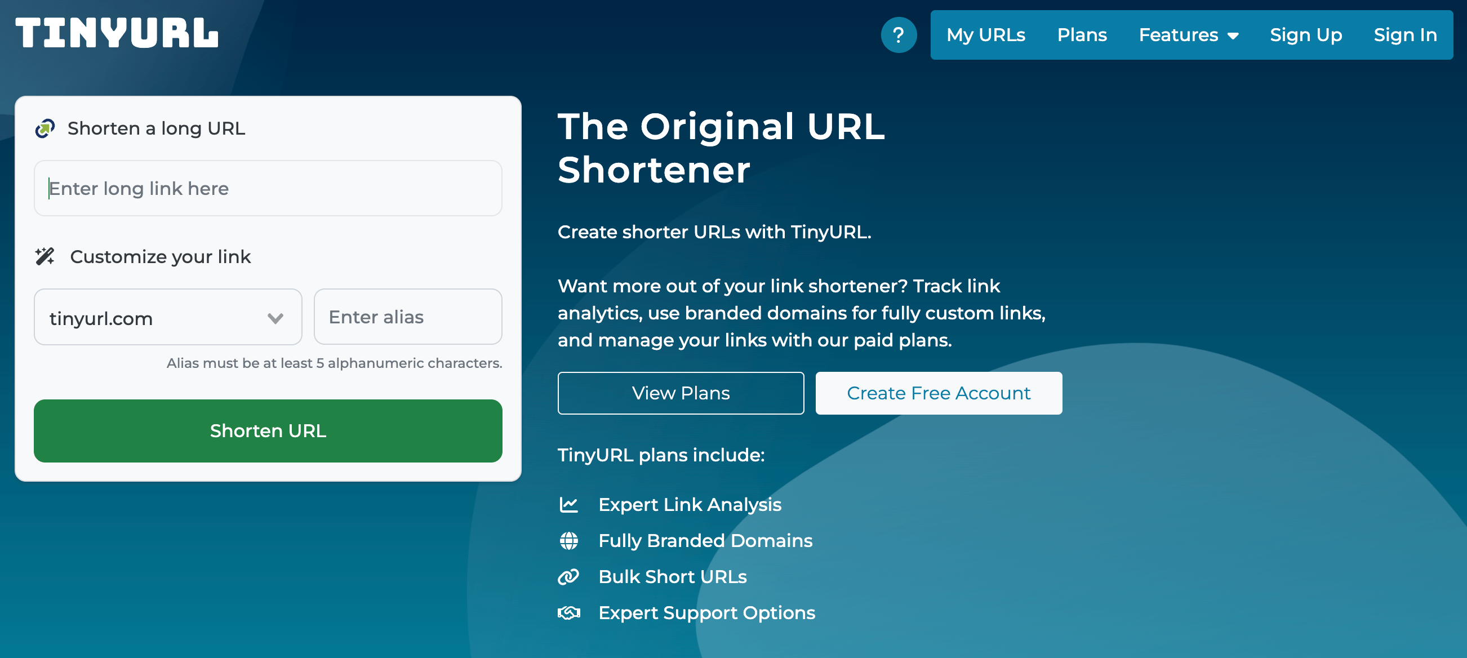Click the magic wand Customize icon
1467x658 pixels.
[x=45, y=256]
